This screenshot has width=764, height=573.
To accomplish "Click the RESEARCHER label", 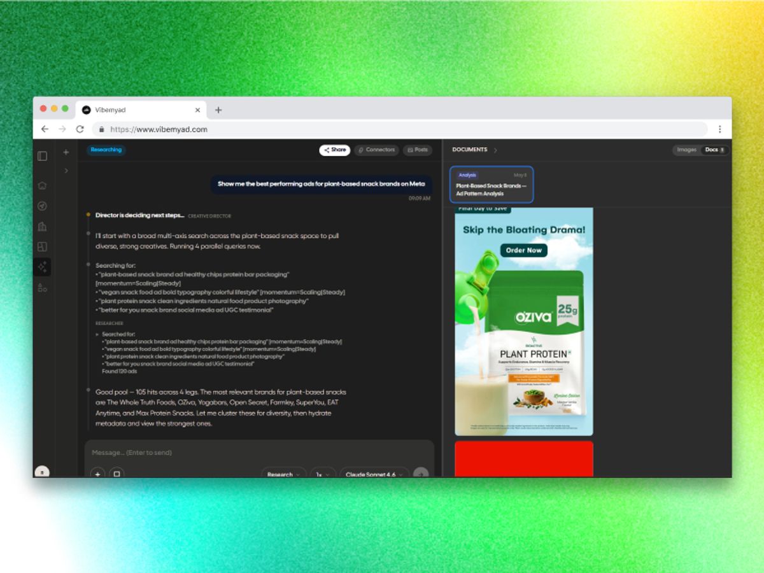I will pyautogui.click(x=110, y=323).
